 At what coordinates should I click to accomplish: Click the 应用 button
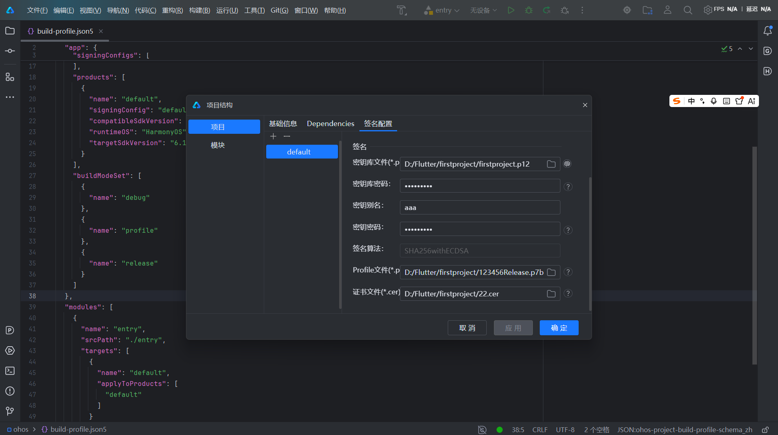[x=513, y=328]
